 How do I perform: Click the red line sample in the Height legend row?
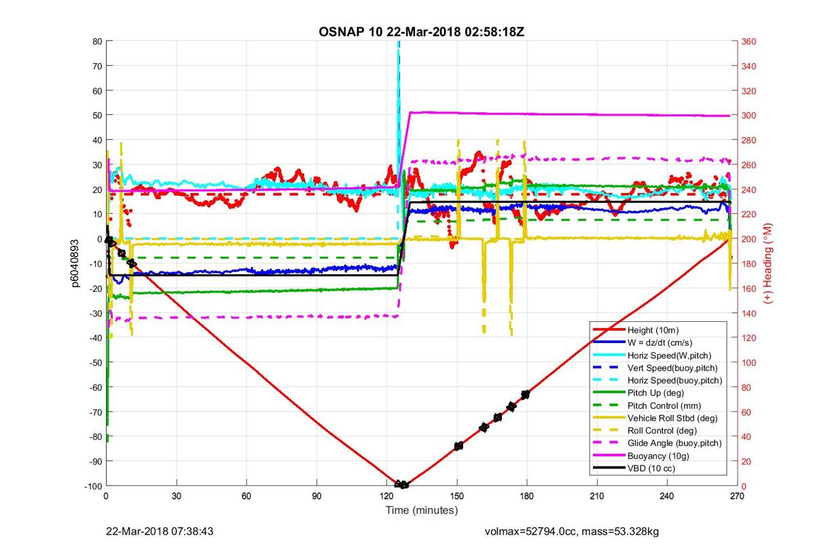pos(609,329)
